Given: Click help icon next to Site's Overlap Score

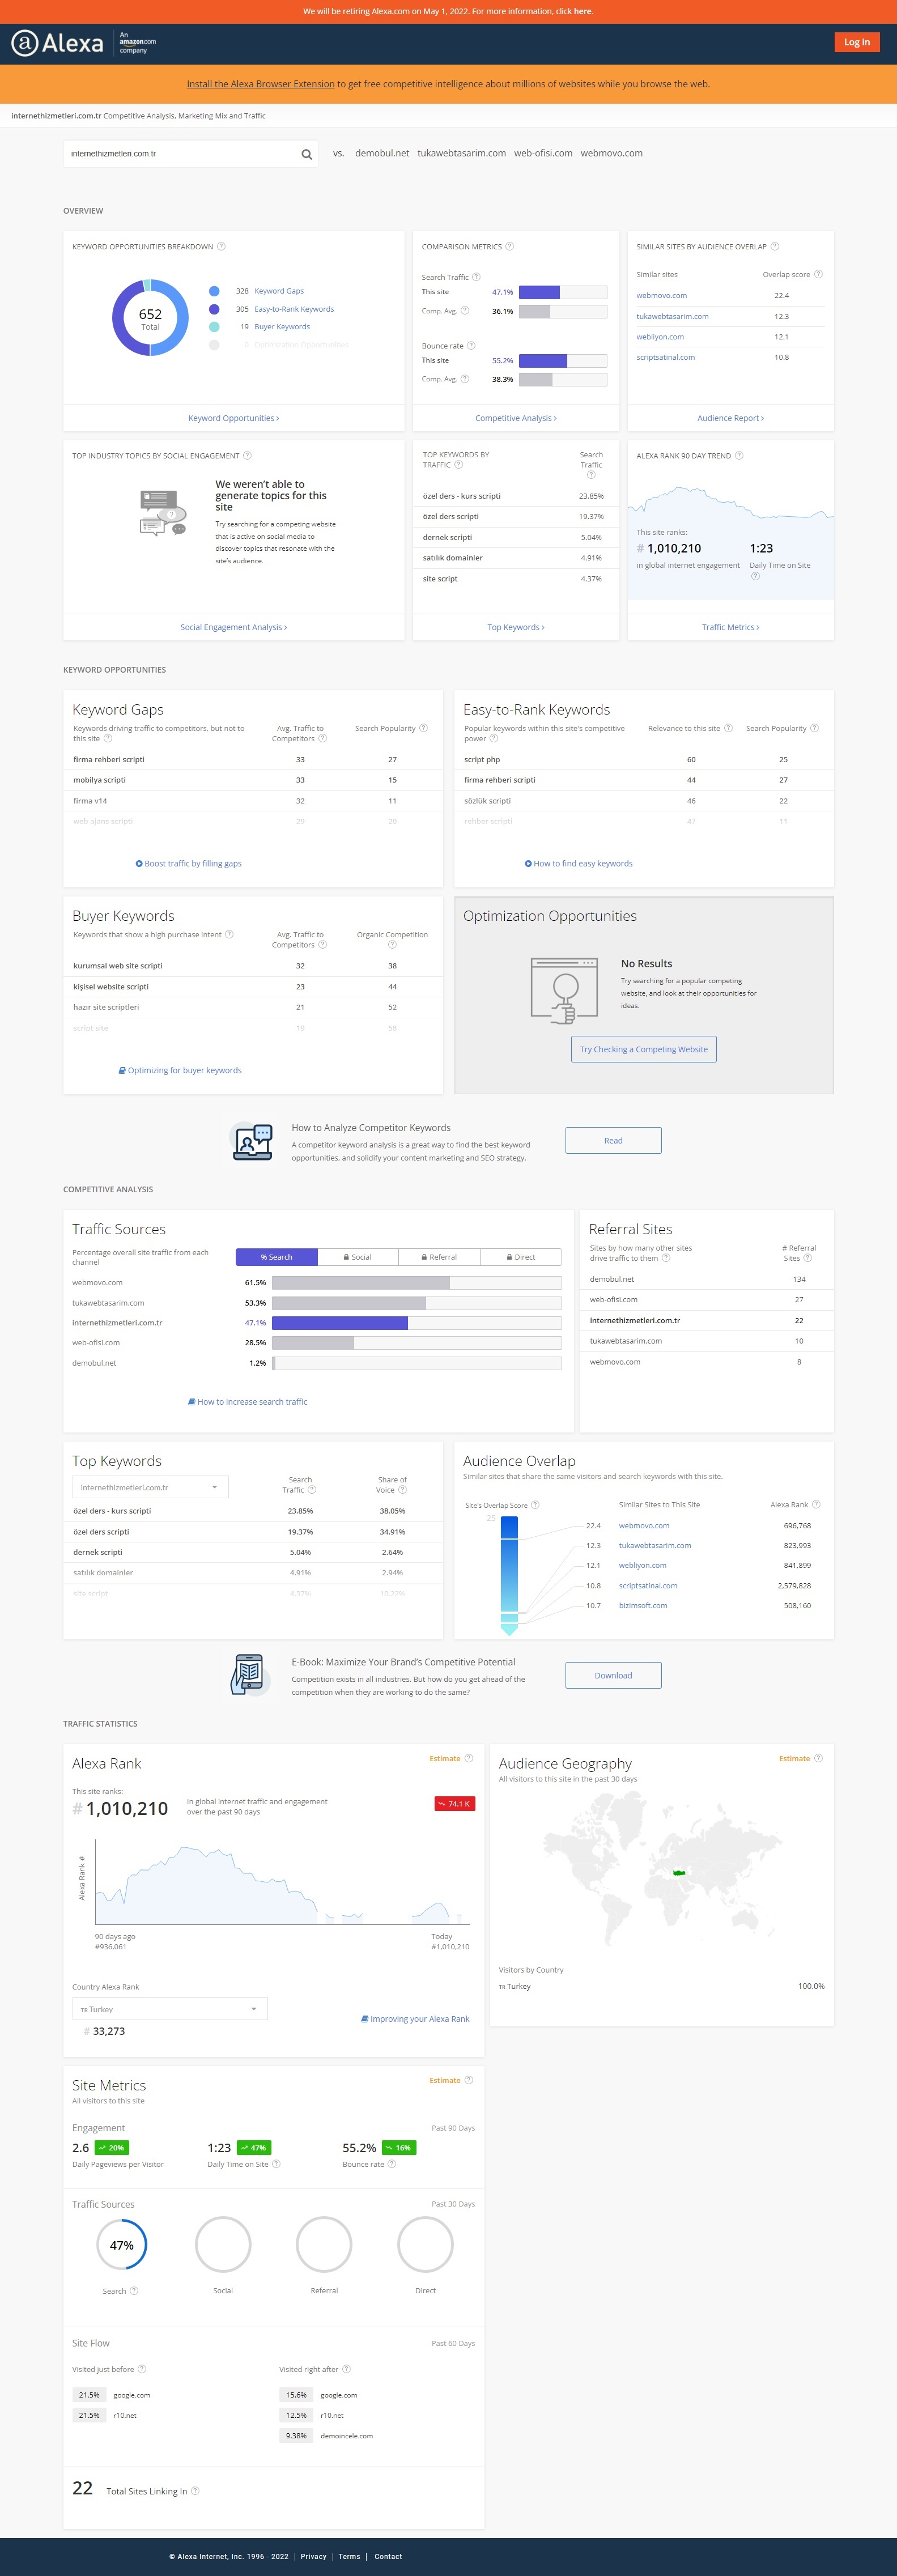Looking at the screenshot, I should click(x=535, y=1505).
